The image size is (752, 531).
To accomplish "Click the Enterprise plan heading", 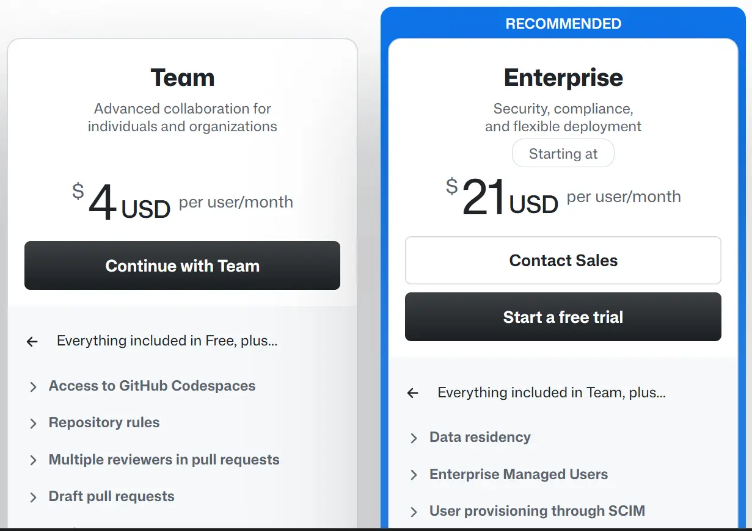I will (x=563, y=78).
